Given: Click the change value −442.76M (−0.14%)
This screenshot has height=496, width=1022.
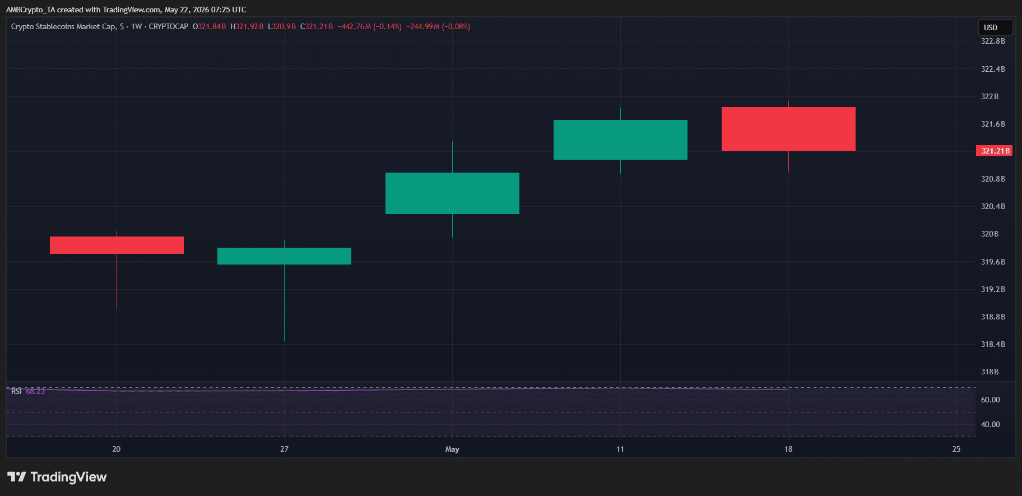Looking at the screenshot, I should [369, 26].
